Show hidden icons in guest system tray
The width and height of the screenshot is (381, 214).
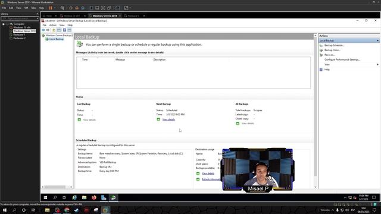point(345,197)
